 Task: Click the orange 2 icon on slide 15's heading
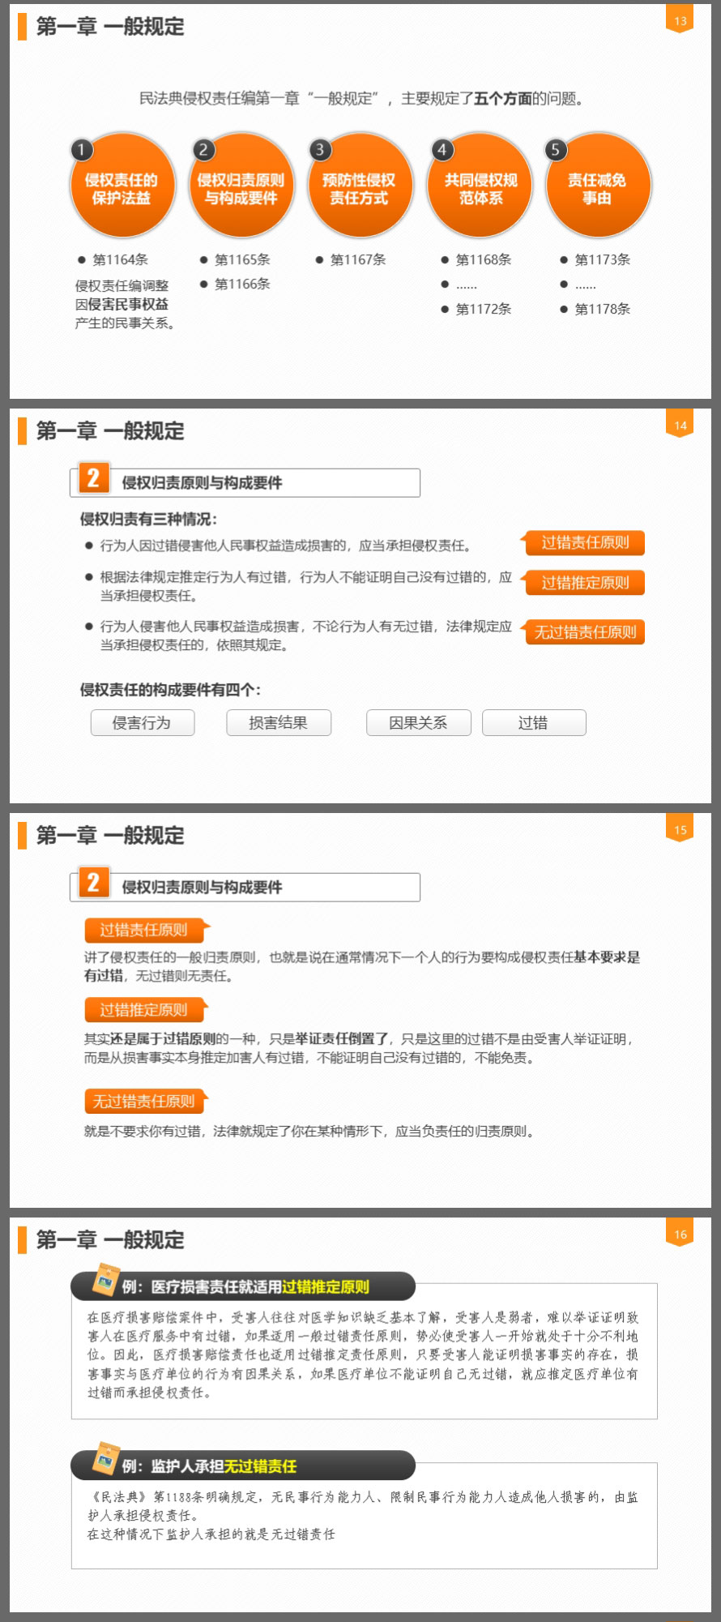(93, 883)
